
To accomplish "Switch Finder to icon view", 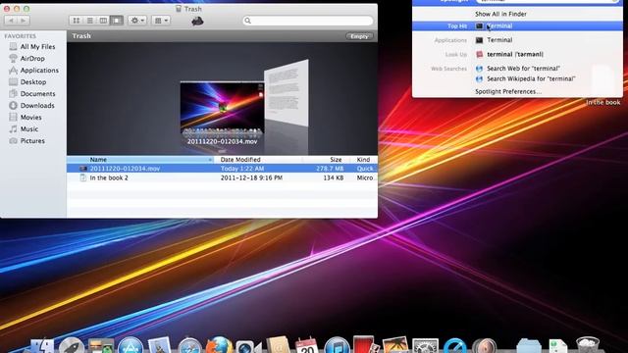I will tap(77, 21).
